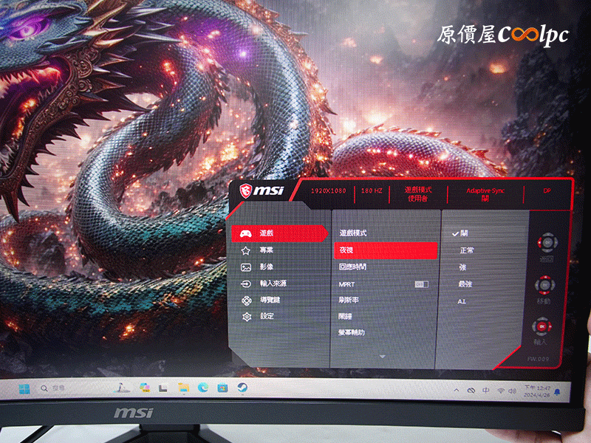Select the 導覽鍵 navi key icon

click(247, 301)
